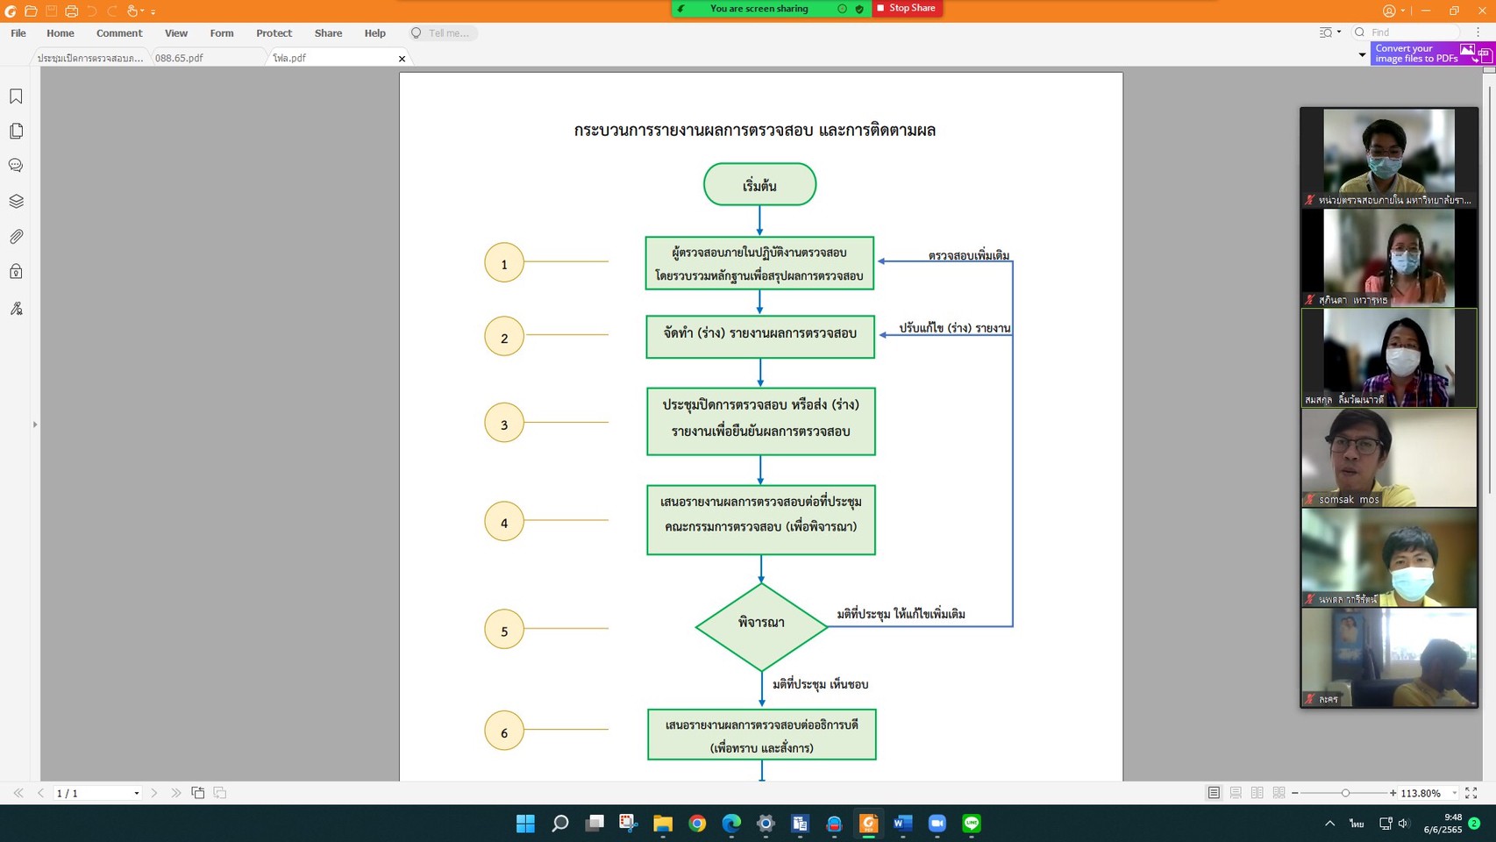Click the user account icon

[x=1389, y=11]
